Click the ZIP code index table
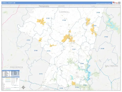122x92 pixels. [11, 73]
